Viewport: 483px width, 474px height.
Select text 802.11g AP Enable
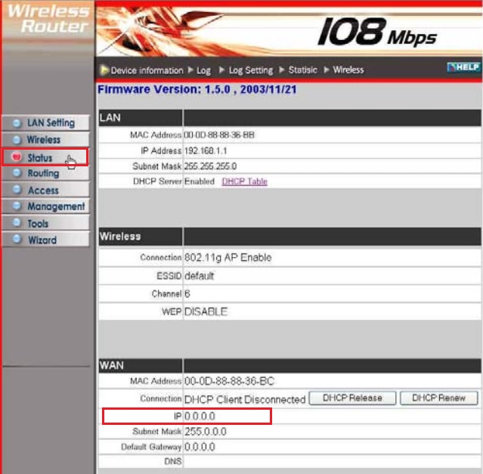pyautogui.click(x=228, y=258)
